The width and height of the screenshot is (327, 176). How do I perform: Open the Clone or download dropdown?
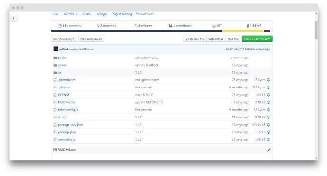(257, 39)
